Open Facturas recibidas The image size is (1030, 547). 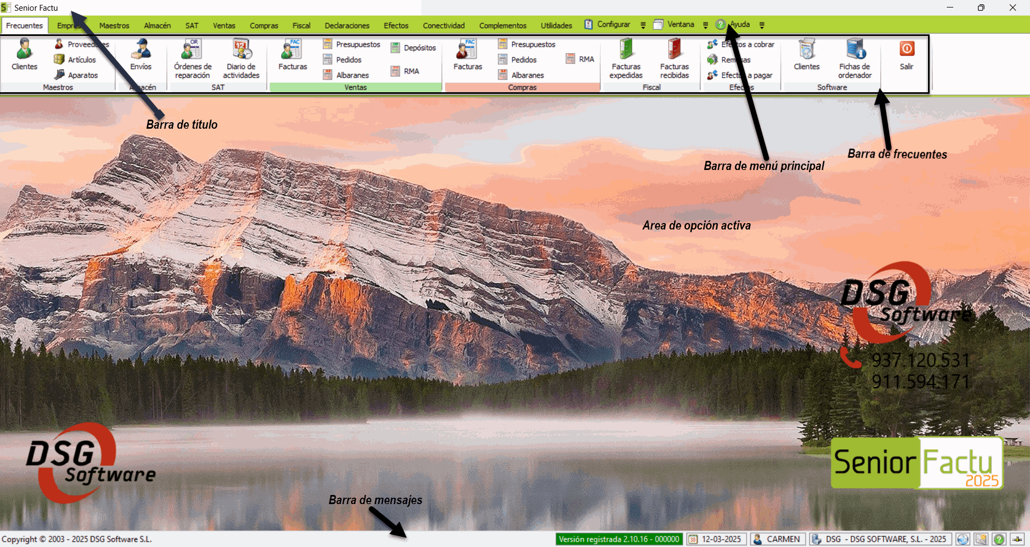pyautogui.click(x=674, y=59)
